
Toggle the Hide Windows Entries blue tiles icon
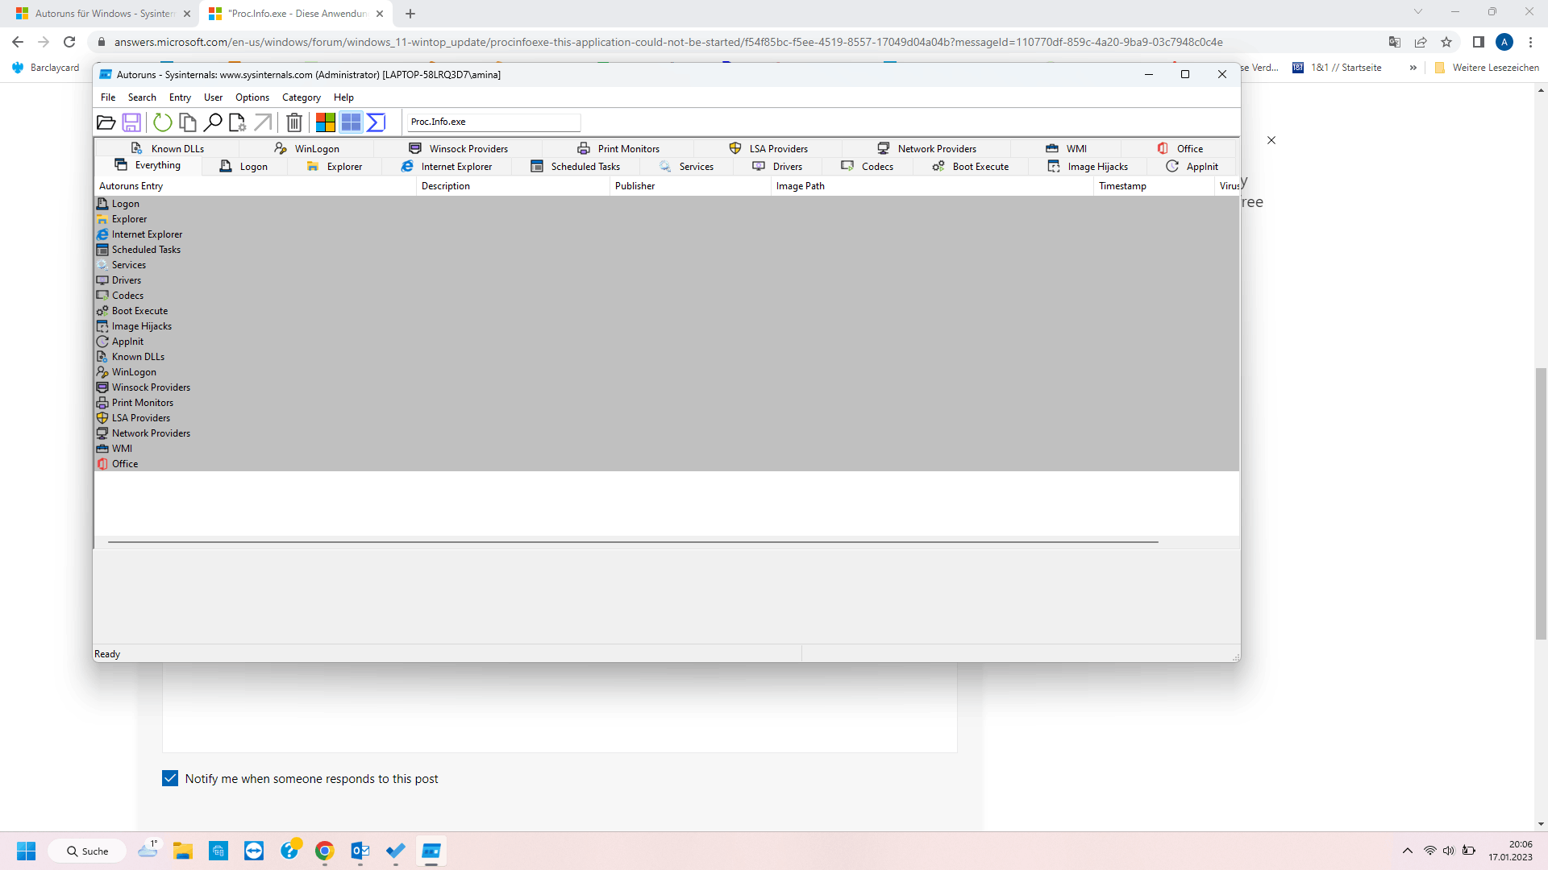click(x=351, y=122)
